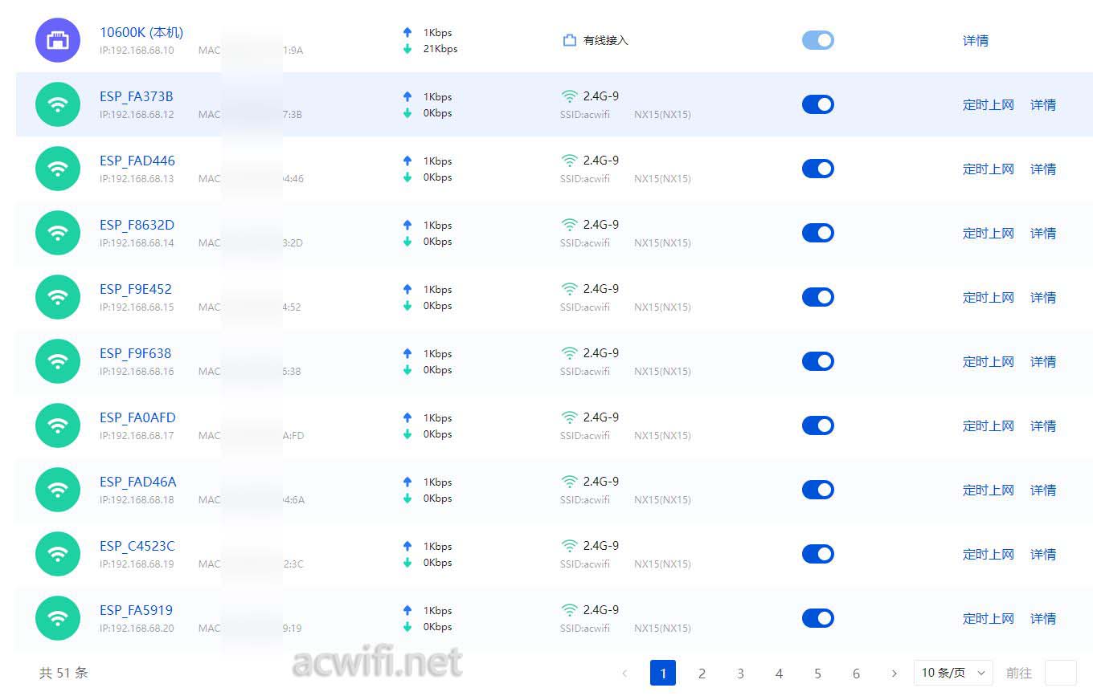1093x696 pixels.
Task: Toggle network access for 10600K (本机)
Action: click(818, 40)
